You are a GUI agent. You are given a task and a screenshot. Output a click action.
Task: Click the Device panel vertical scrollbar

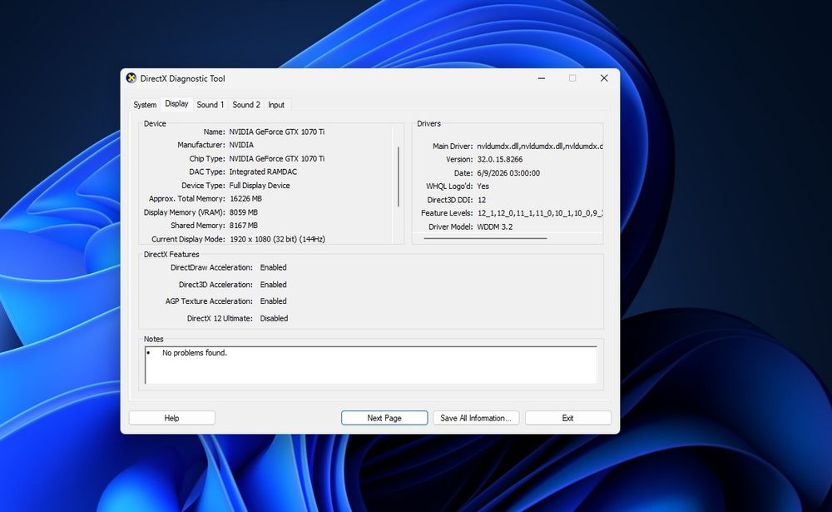coord(398,176)
